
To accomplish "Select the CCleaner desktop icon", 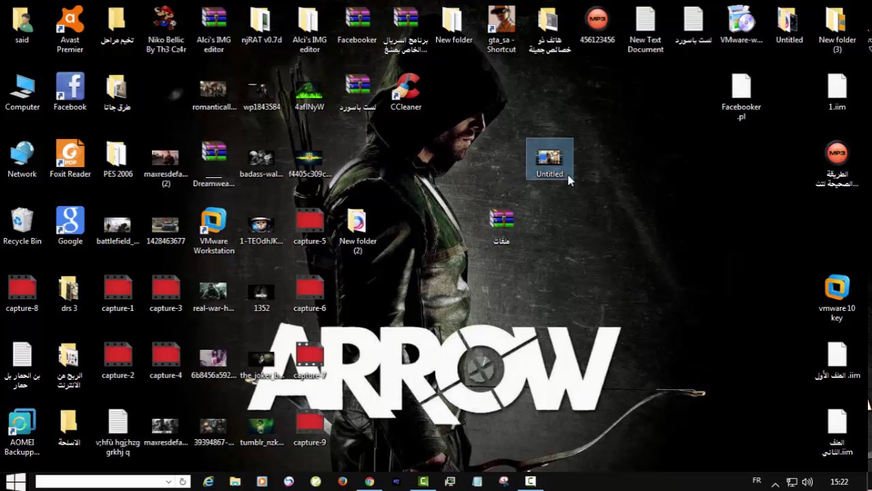I will 406,93.
